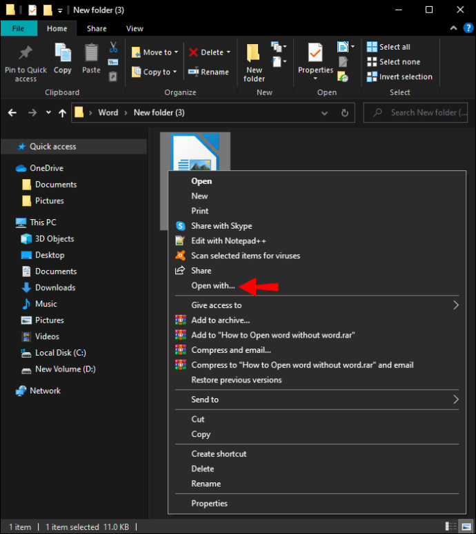Switch to the Share ribbon tab
Image resolution: width=476 pixels, height=534 pixels.
tap(97, 29)
